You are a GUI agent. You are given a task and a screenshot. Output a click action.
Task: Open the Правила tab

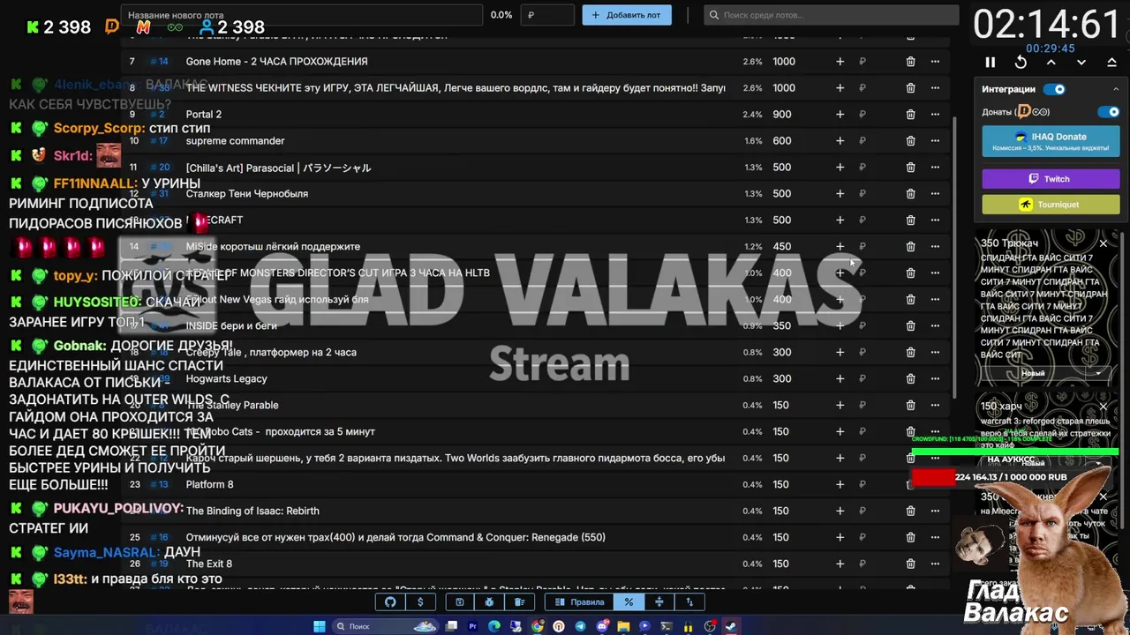(579, 602)
